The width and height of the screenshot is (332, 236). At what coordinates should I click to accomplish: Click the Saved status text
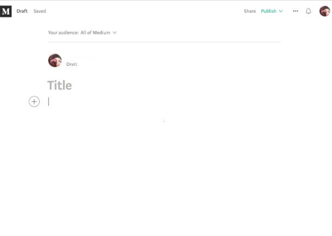click(40, 11)
